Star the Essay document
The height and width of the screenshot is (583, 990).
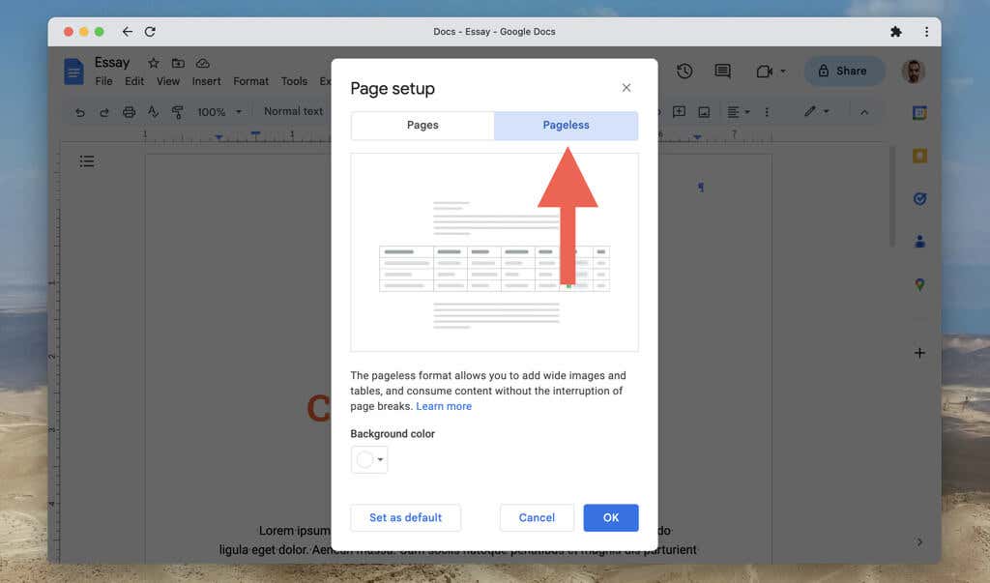click(153, 63)
